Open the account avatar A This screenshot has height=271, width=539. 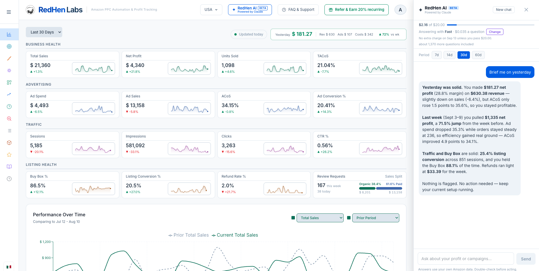coord(400,10)
